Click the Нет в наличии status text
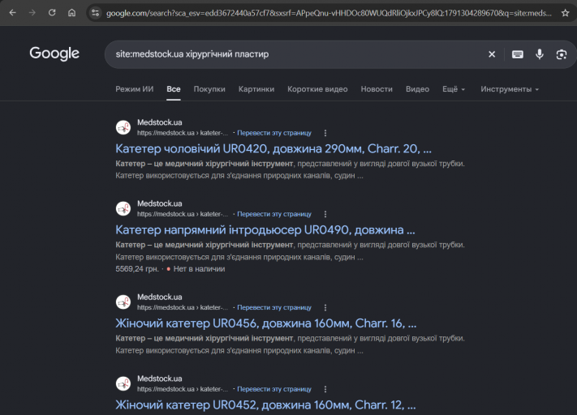Viewport: 577px width, 415px height. pyautogui.click(x=199, y=269)
